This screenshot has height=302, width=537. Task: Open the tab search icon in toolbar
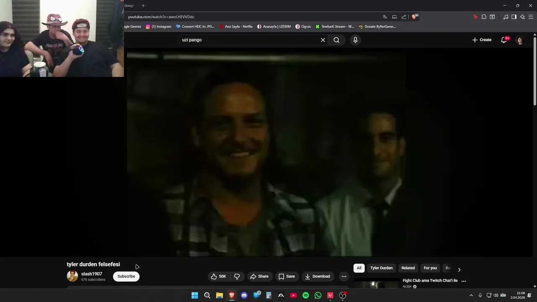click(x=492, y=17)
